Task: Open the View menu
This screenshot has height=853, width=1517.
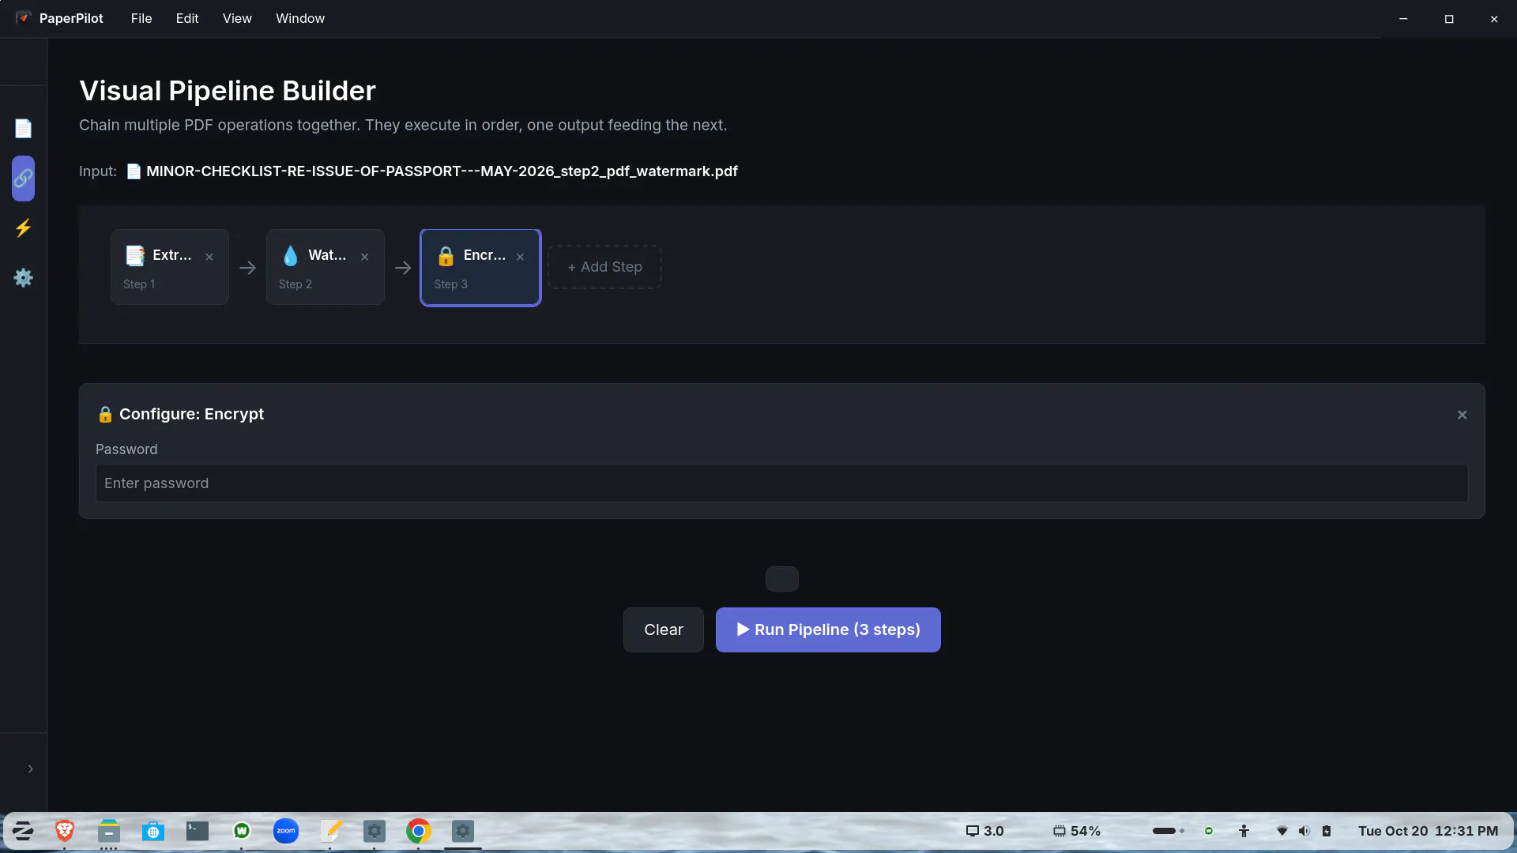Action: pos(237,18)
